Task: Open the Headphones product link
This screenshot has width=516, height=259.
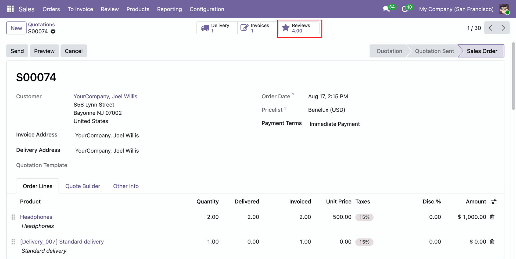Action: pyautogui.click(x=36, y=217)
